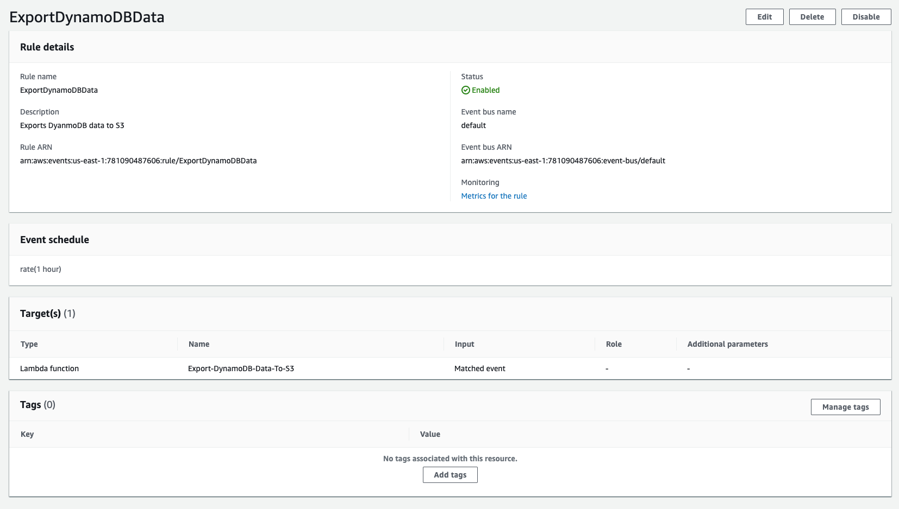
Task: Click the Value column header in Tags
Action: coord(430,434)
